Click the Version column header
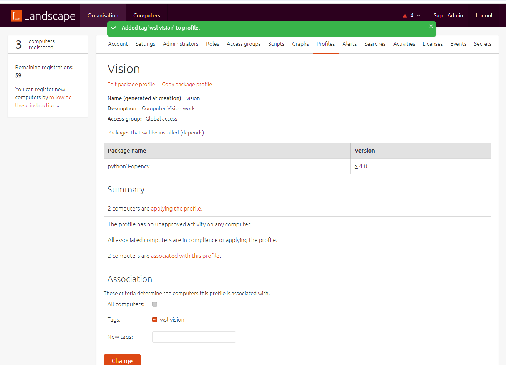506x365 pixels. (421, 151)
